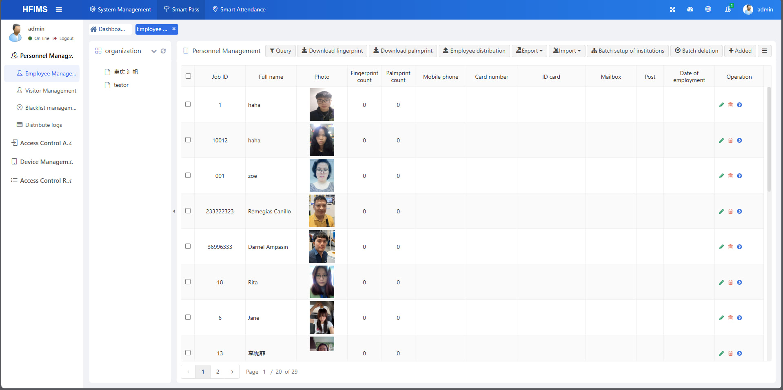Select the testor organization node
783x390 pixels.
tap(121, 85)
